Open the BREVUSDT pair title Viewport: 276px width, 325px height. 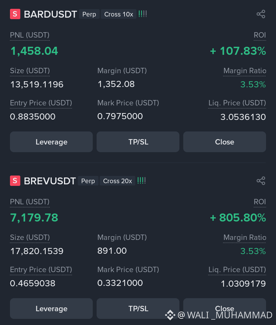[50, 181]
